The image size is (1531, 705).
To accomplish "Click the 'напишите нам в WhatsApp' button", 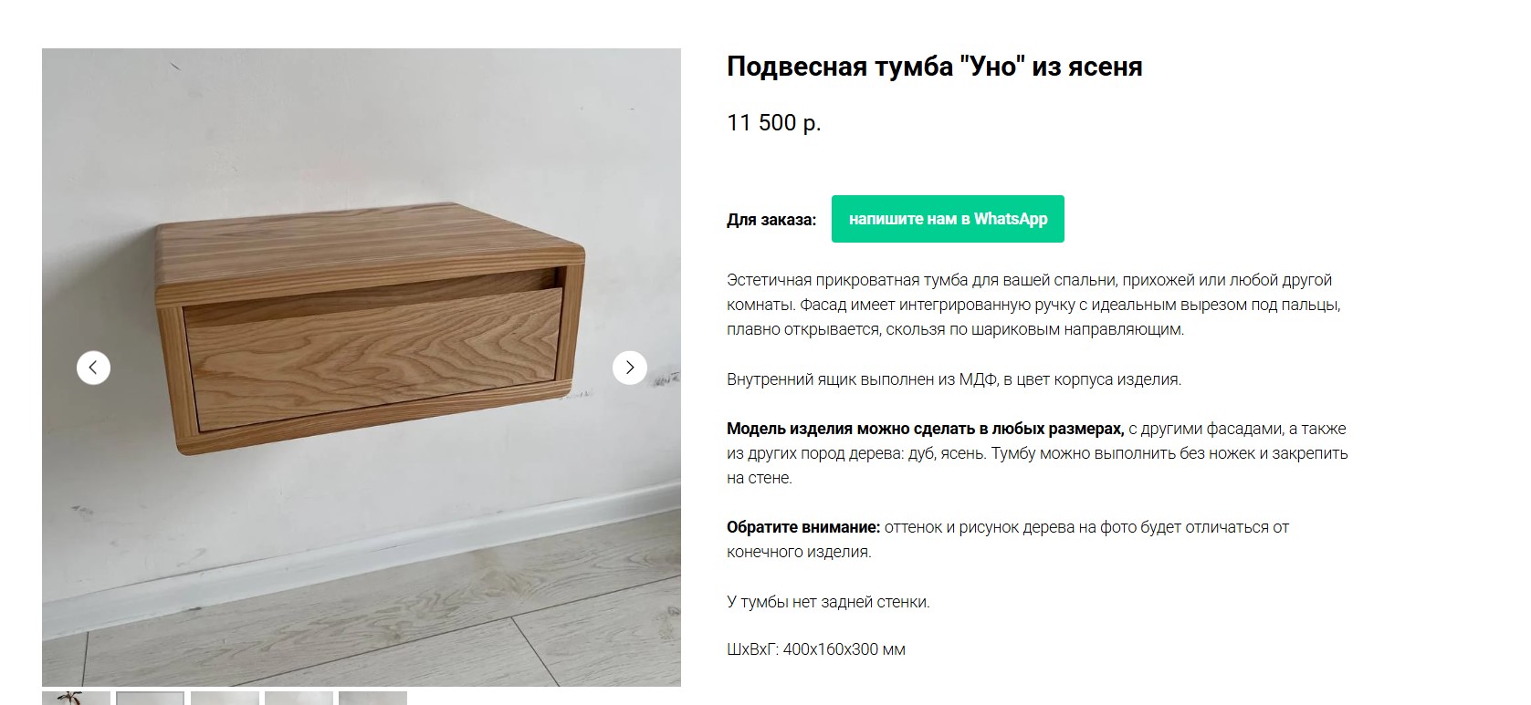I will [948, 219].
